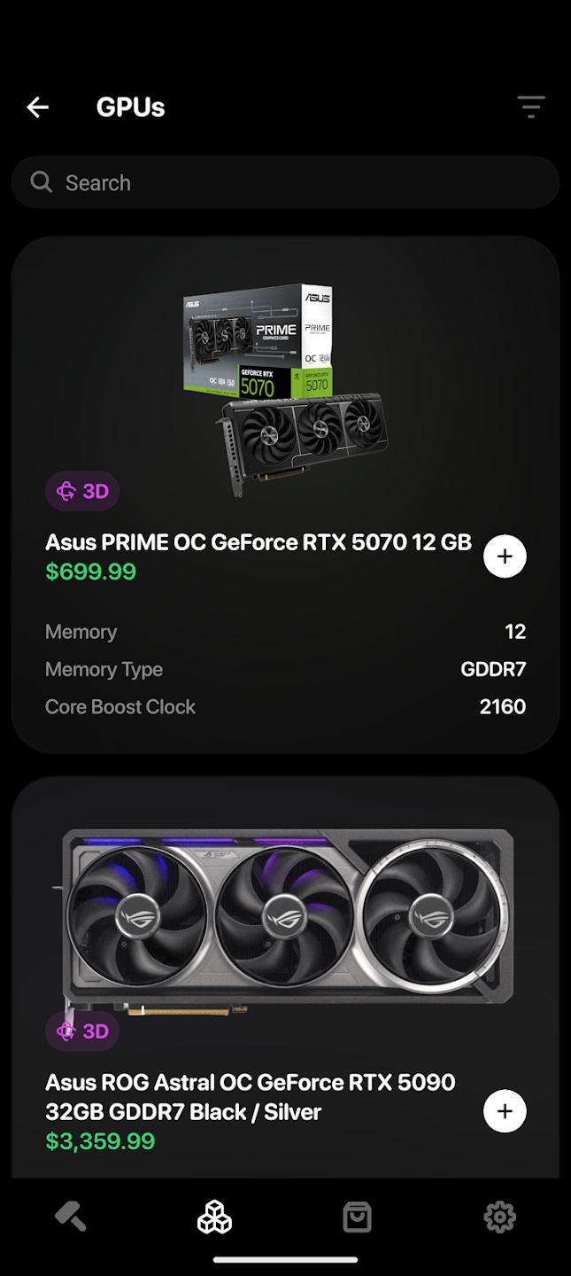Open the Asus PRIME OC RTX 5070 listing
571x1276 pixels.
257,541
